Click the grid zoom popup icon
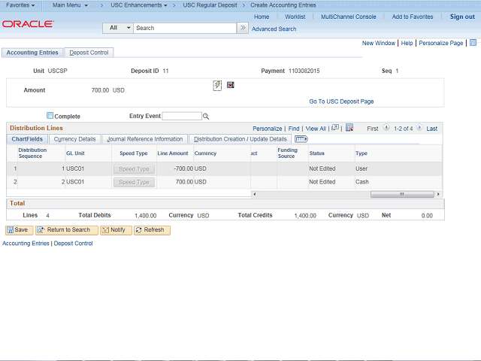Screen dimensions: 481x361 pyautogui.click(x=334, y=128)
